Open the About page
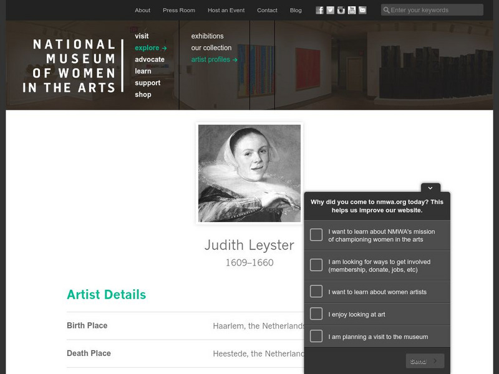 142,10
